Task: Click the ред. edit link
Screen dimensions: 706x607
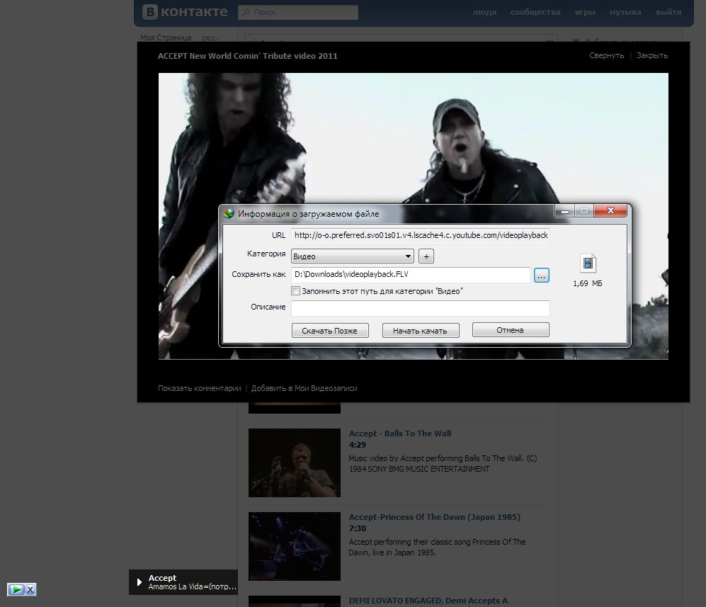Action: [x=210, y=38]
